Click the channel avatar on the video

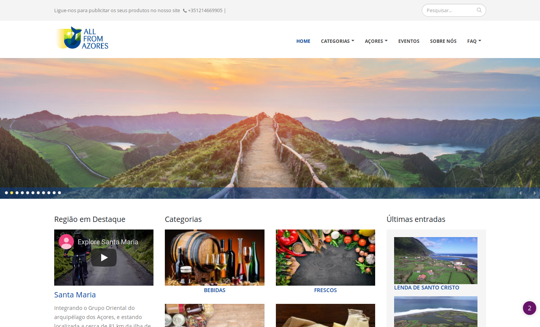click(x=66, y=242)
